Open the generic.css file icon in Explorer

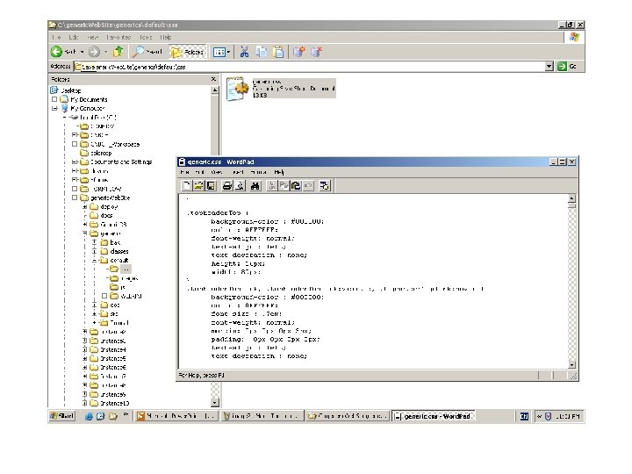236,87
